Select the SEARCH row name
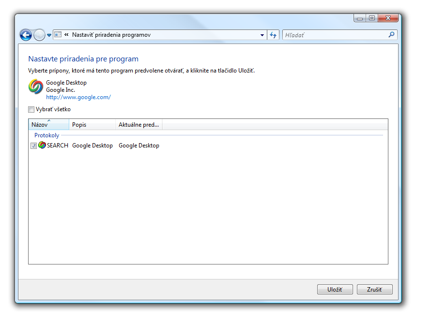Image resolution: width=431 pixels, height=322 pixels. [x=58, y=146]
